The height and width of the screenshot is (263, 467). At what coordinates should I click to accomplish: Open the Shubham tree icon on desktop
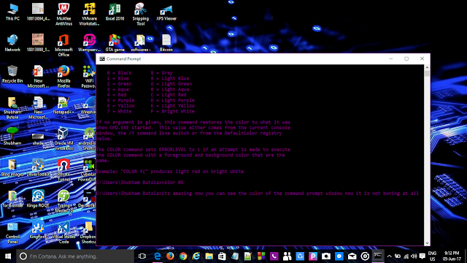coord(12,137)
